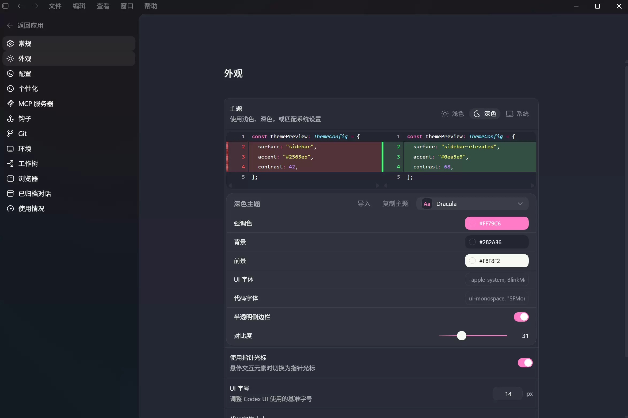Image resolution: width=628 pixels, height=418 pixels.
Task: Click right scroll arrow of the right code preview
Action: point(532,185)
